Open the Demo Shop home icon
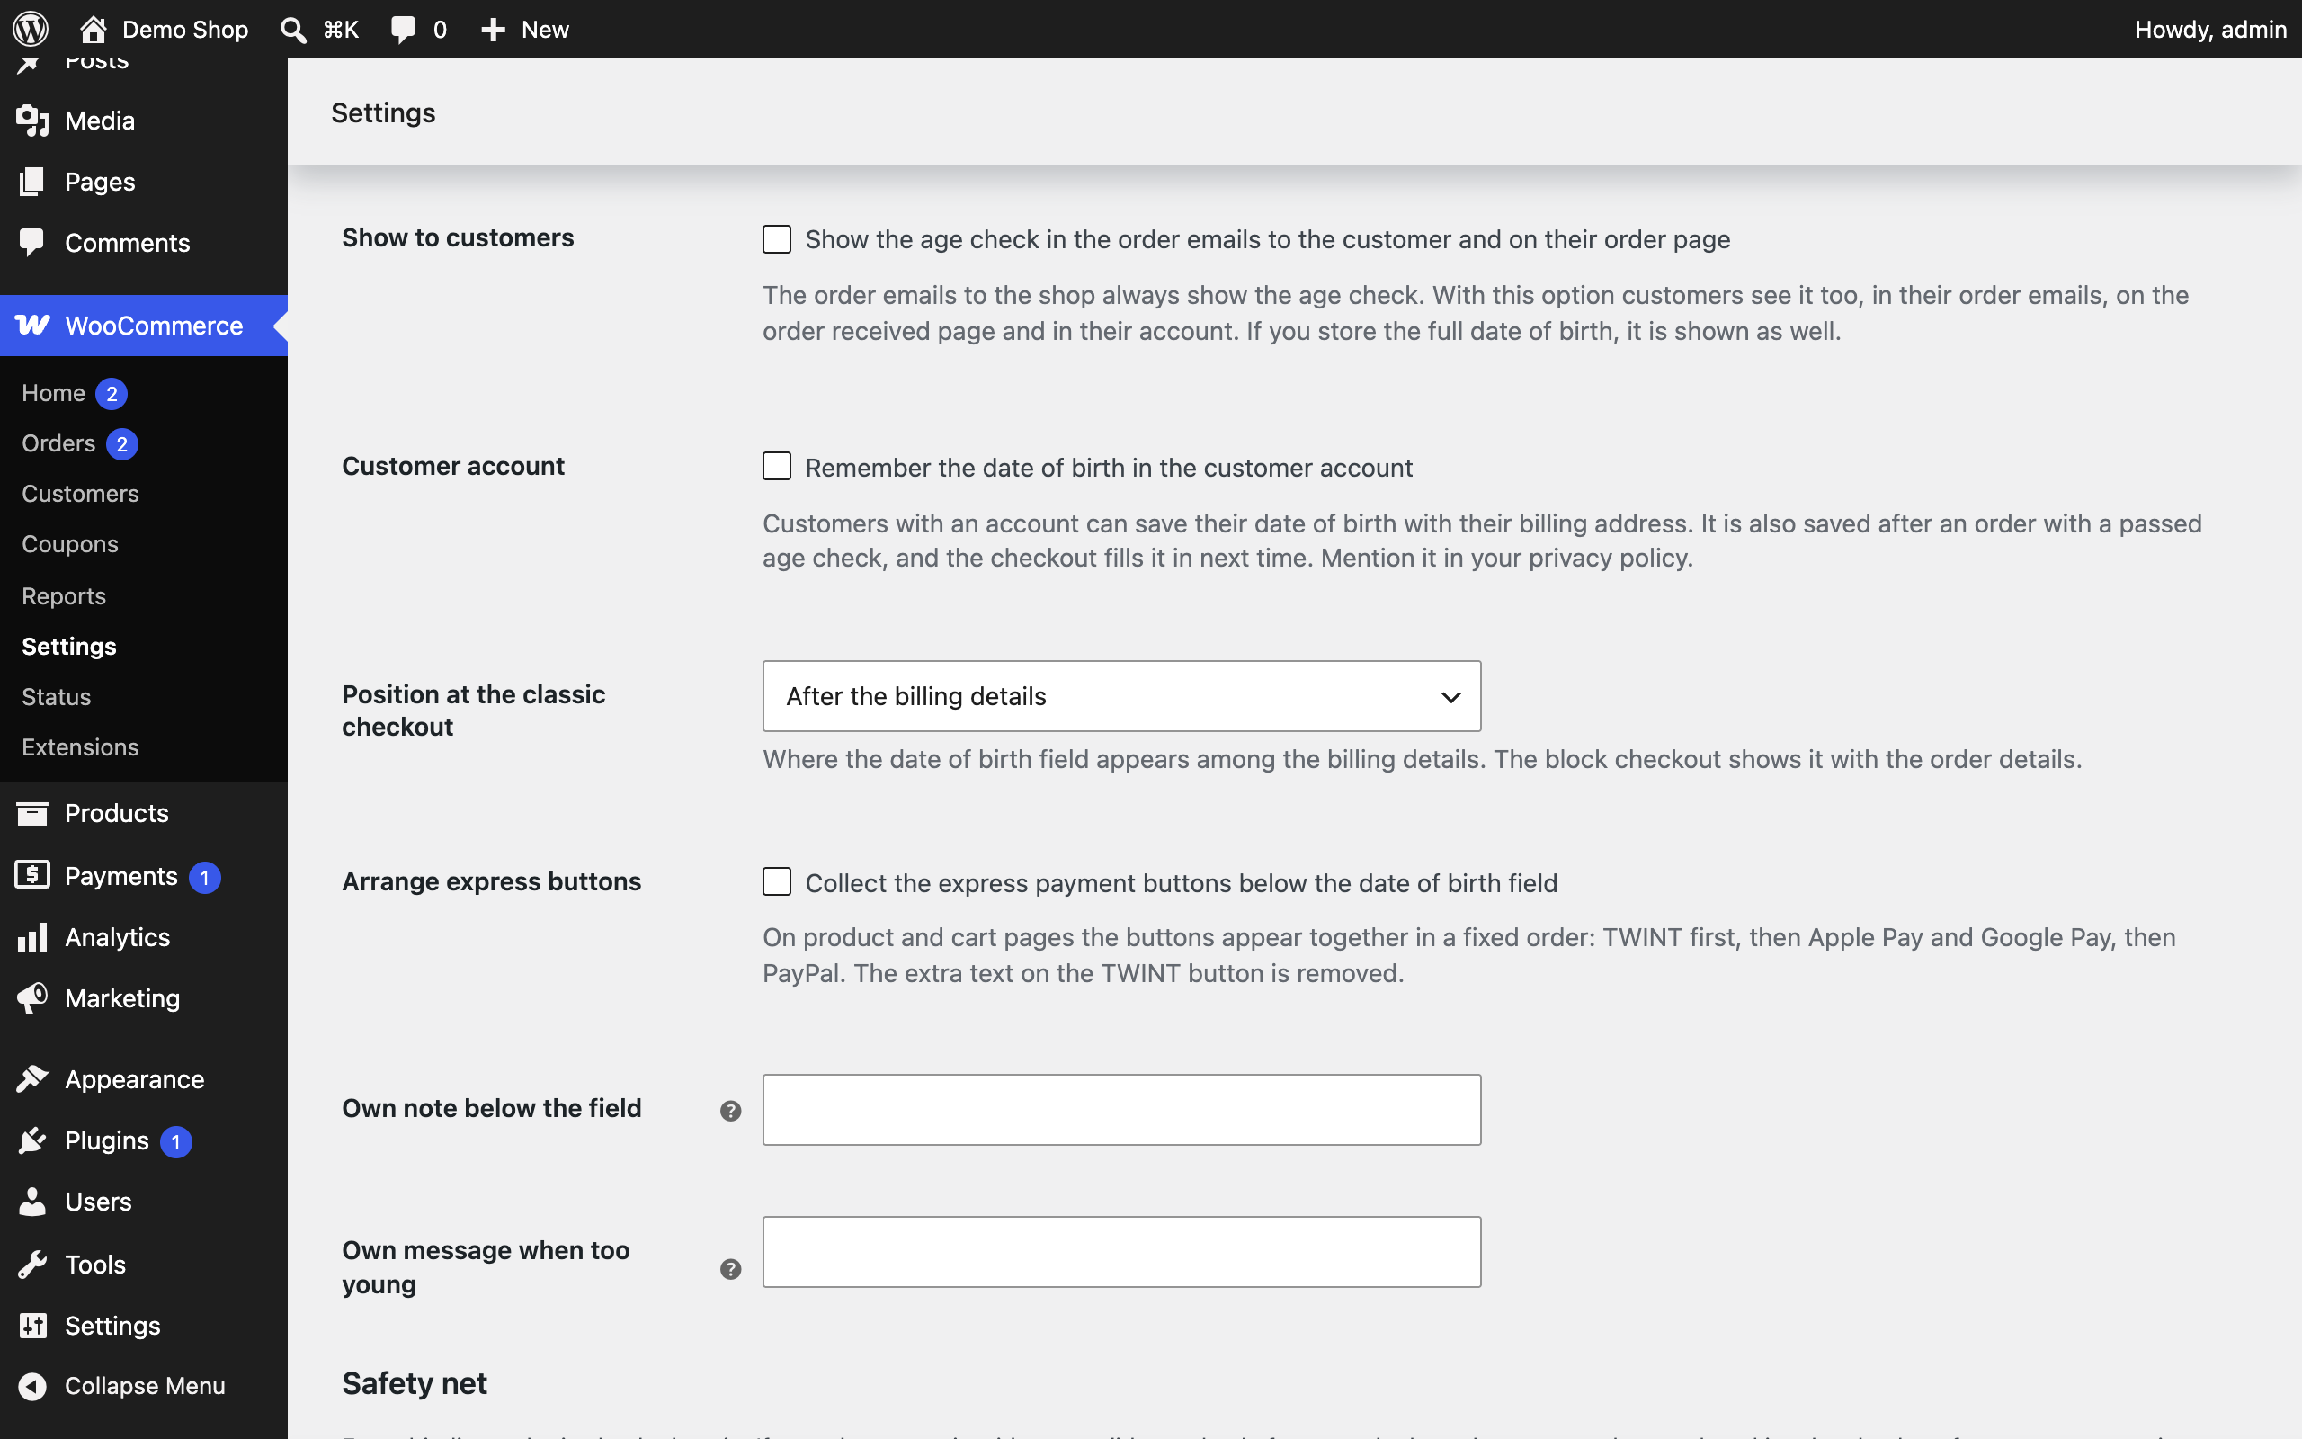The width and height of the screenshot is (2302, 1439). click(x=93, y=30)
